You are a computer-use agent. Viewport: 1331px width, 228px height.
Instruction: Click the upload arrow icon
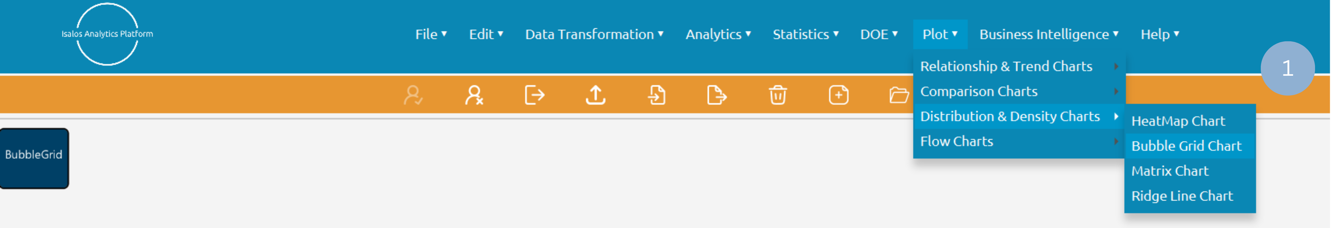[x=595, y=95]
